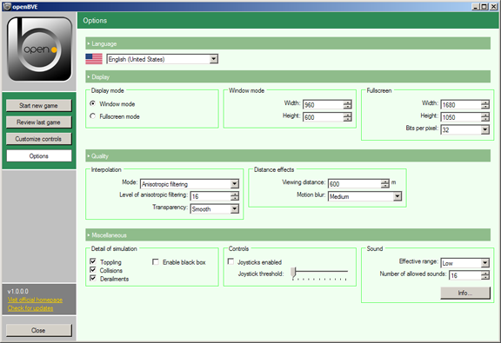Select the Fullscreen mode radio button

click(x=93, y=116)
